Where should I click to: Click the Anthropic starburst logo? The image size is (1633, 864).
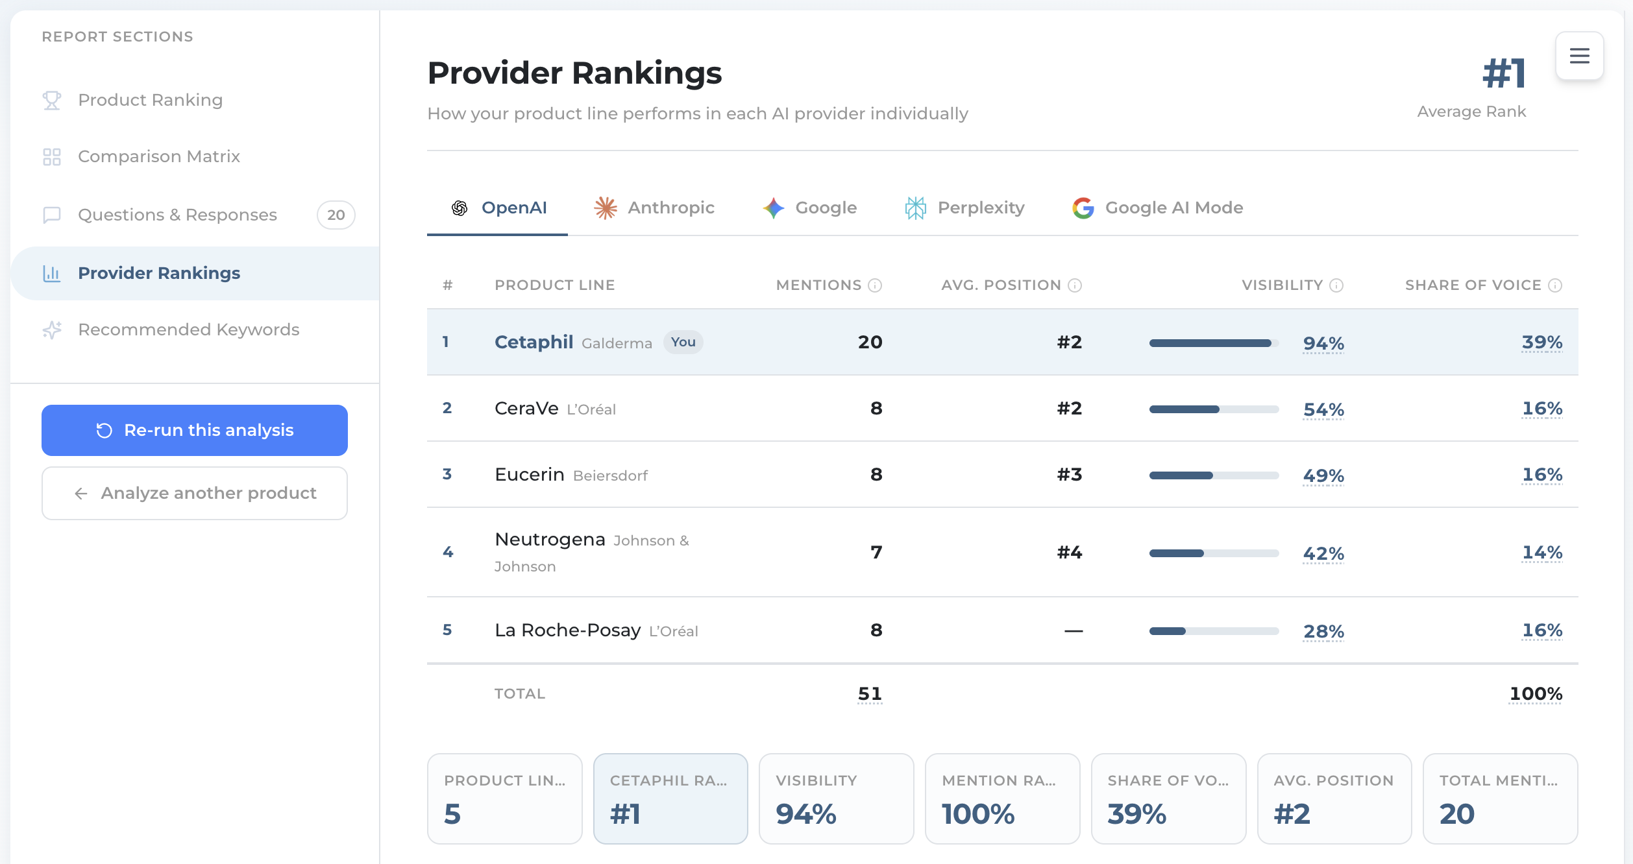(x=606, y=208)
